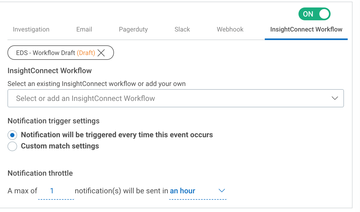Choose the Custom match settings radio circle
Image resolution: width=360 pixels, height=212 pixels.
(x=12, y=146)
